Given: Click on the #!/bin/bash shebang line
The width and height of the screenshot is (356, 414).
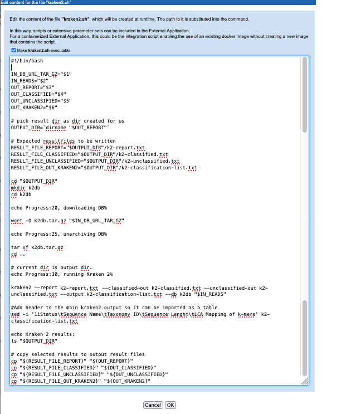Looking at the screenshot, I should [27, 61].
